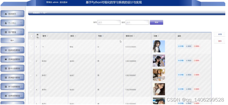Screen dimensions: 228x105
Task: Click the camera icon beside 资源视频管理
Action: pos(6,59)
